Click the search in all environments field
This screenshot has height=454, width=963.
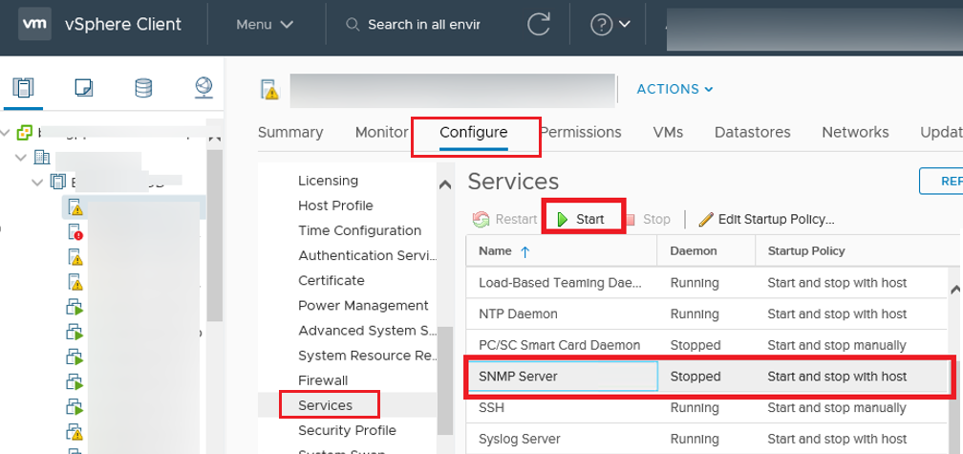(x=413, y=25)
